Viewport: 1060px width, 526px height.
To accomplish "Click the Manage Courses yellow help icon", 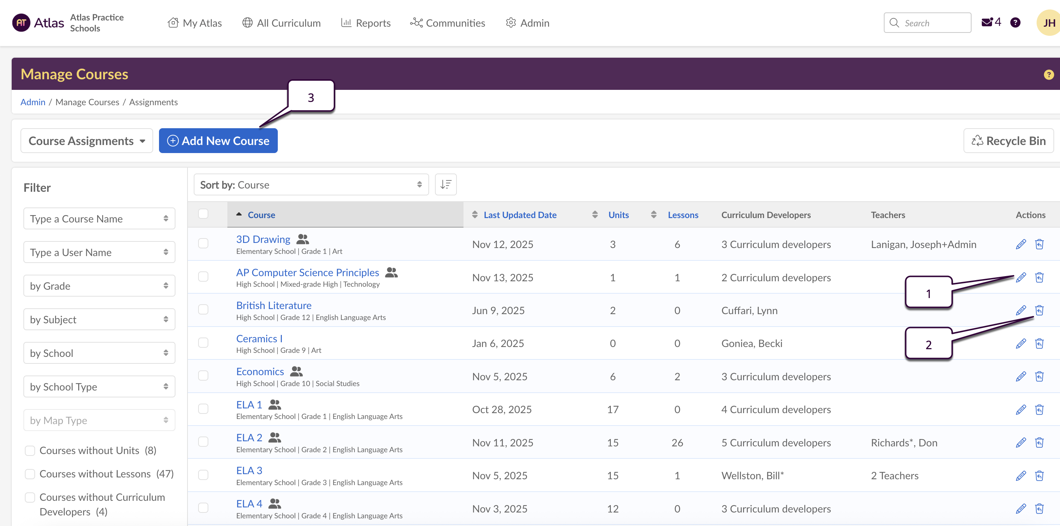I will tap(1048, 75).
